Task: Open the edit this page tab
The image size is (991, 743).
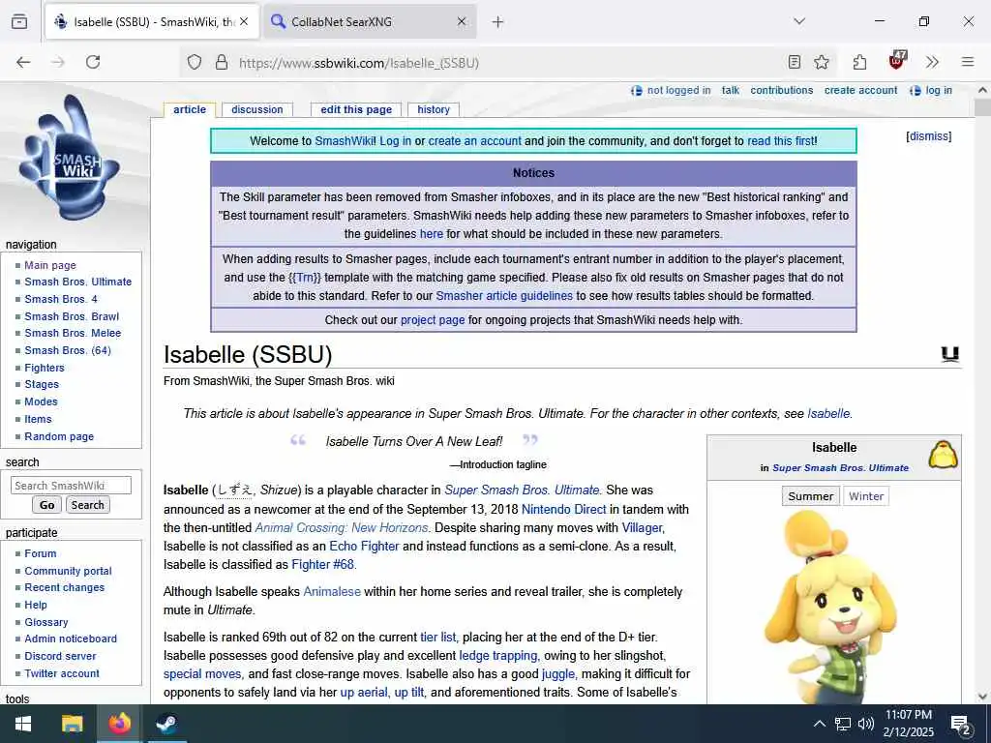Action: tap(356, 109)
